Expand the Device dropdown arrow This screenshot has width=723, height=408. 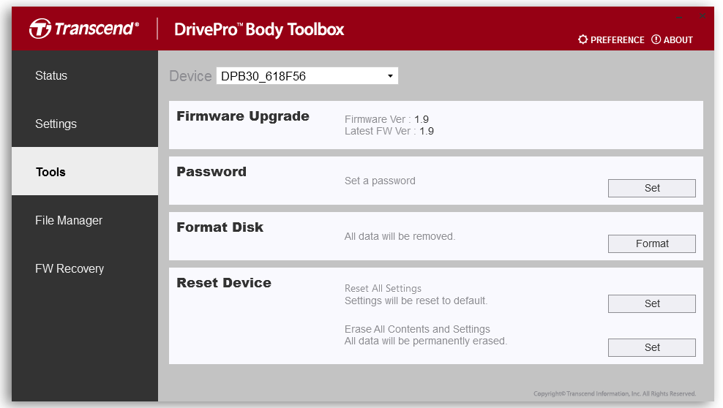point(390,76)
